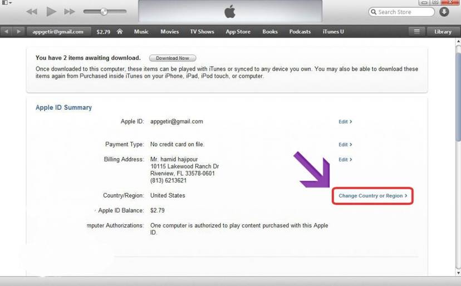The width and height of the screenshot is (461, 286).
Task: Click 'You have 2 items awaiting download.' text
Action: click(x=88, y=58)
